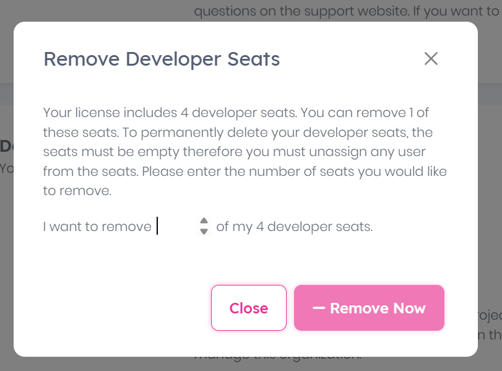The width and height of the screenshot is (502, 371).
Task: Dismiss the Remove Developer Seats modal via X
Action: 431,59
